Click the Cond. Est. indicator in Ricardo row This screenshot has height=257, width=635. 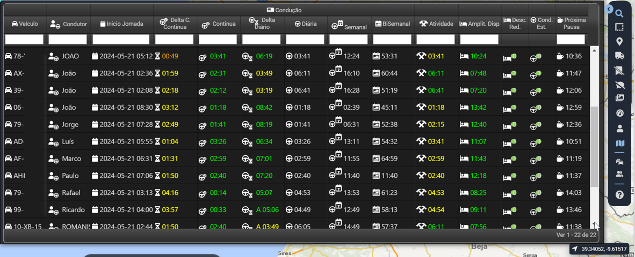pyautogui.click(x=536, y=210)
